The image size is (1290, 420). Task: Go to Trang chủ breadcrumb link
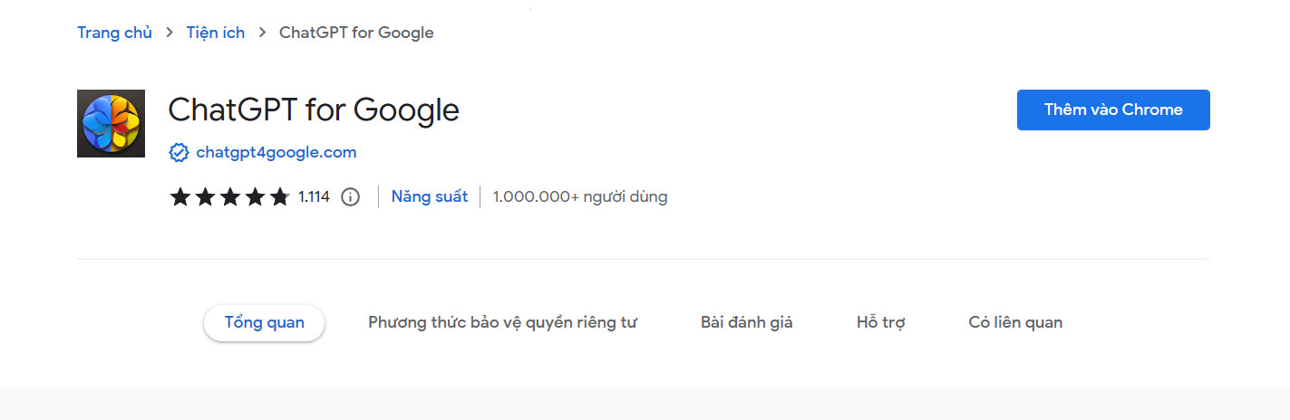click(x=114, y=33)
